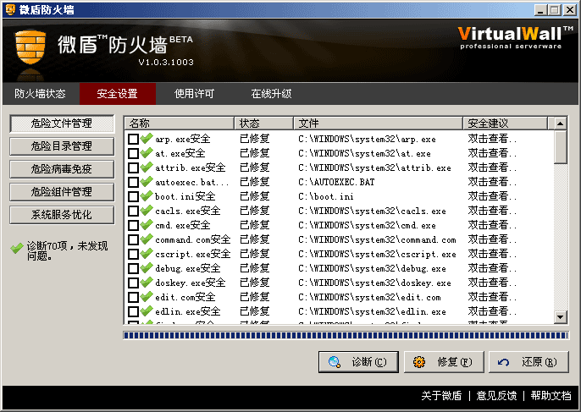Click the 已修复 status of debug.exe
581x412 pixels.
coord(255,268)
